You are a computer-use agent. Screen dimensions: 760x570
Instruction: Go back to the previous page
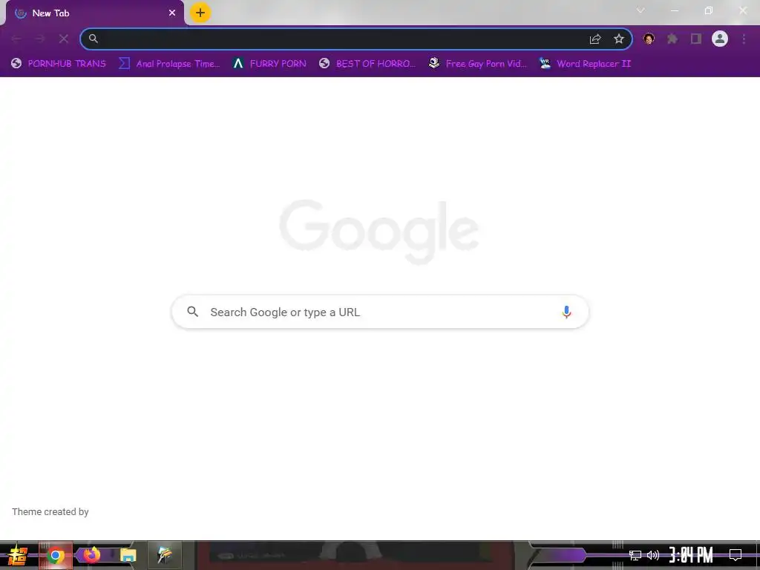pyautogui.click(x=16, y=39)
